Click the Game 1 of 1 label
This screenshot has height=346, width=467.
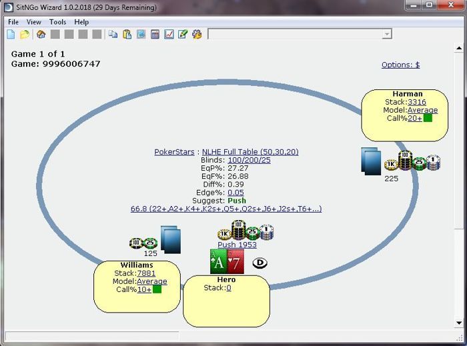point(38,54)
